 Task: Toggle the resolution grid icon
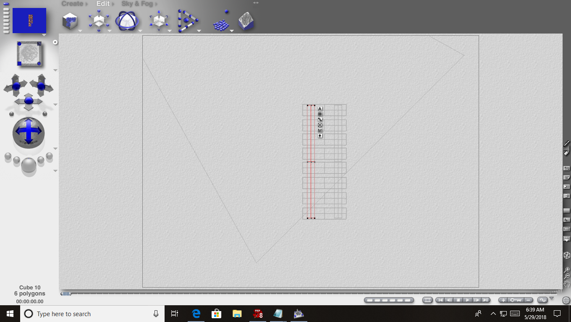567,239
